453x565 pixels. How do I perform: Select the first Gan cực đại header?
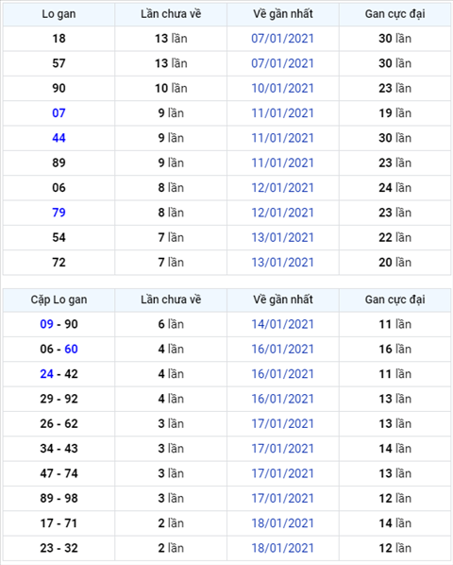click(x=394, y=14)
